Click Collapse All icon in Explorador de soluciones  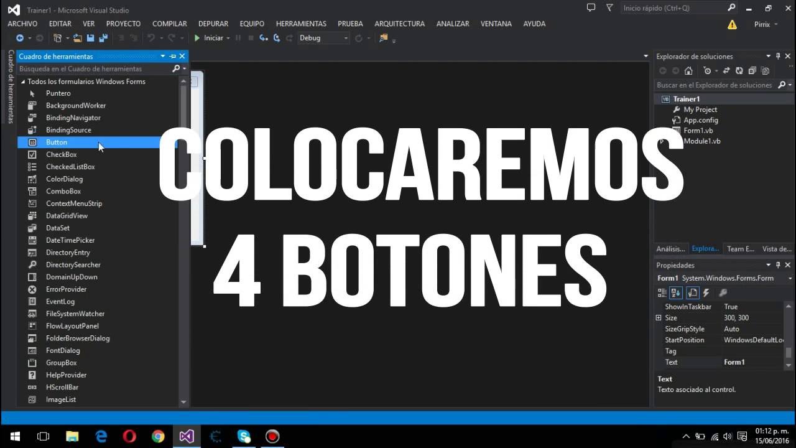(752, 71)
